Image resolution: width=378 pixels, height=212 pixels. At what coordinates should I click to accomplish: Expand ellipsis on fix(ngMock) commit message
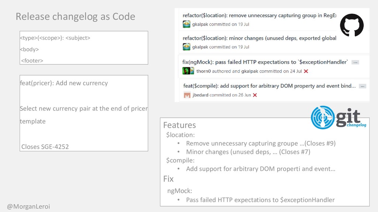click(355, 62)
